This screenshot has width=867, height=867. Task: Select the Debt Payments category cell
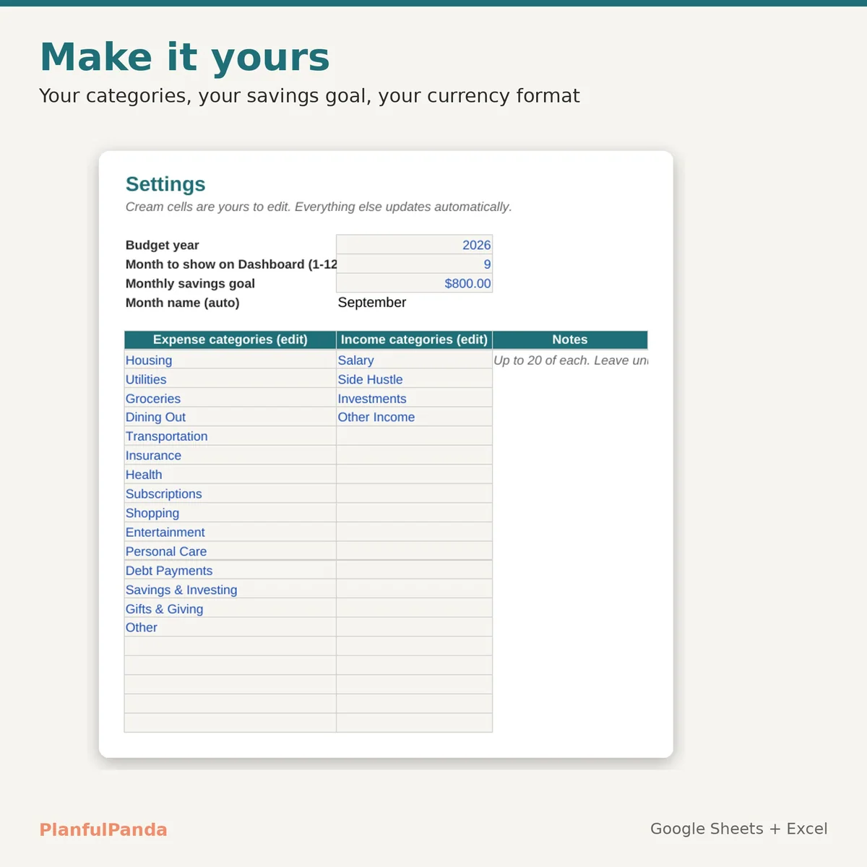pyautogui.click(x=230, y=570)
